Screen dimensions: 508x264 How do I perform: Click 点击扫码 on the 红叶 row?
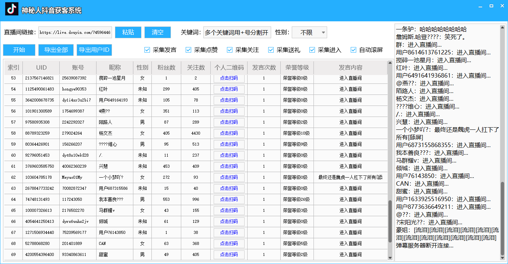[229, 89]
